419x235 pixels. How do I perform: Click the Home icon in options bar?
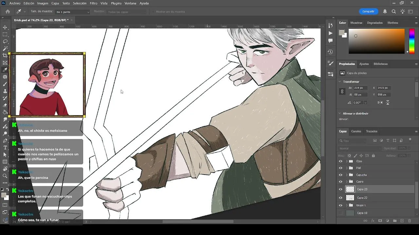click(8, 12)
